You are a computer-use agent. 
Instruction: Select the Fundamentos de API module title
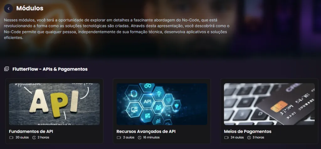click(31, 131)
